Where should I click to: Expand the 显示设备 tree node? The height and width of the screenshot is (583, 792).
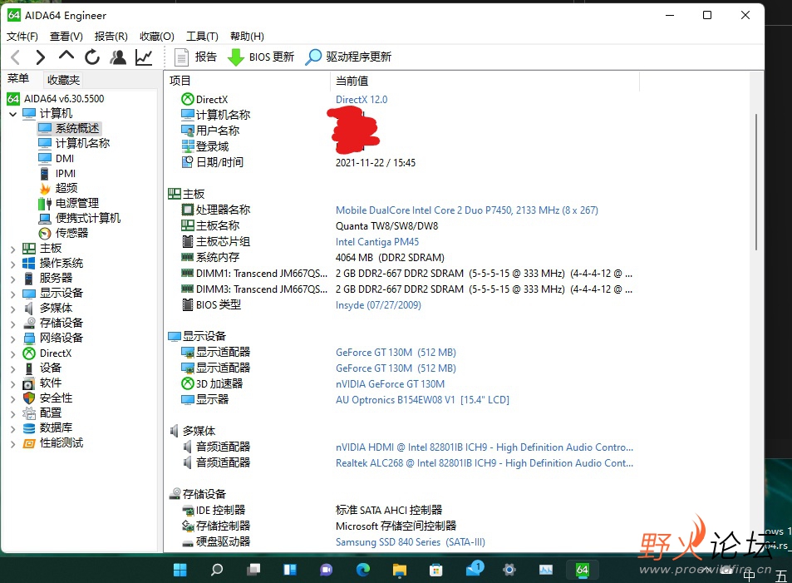point(13,294)
